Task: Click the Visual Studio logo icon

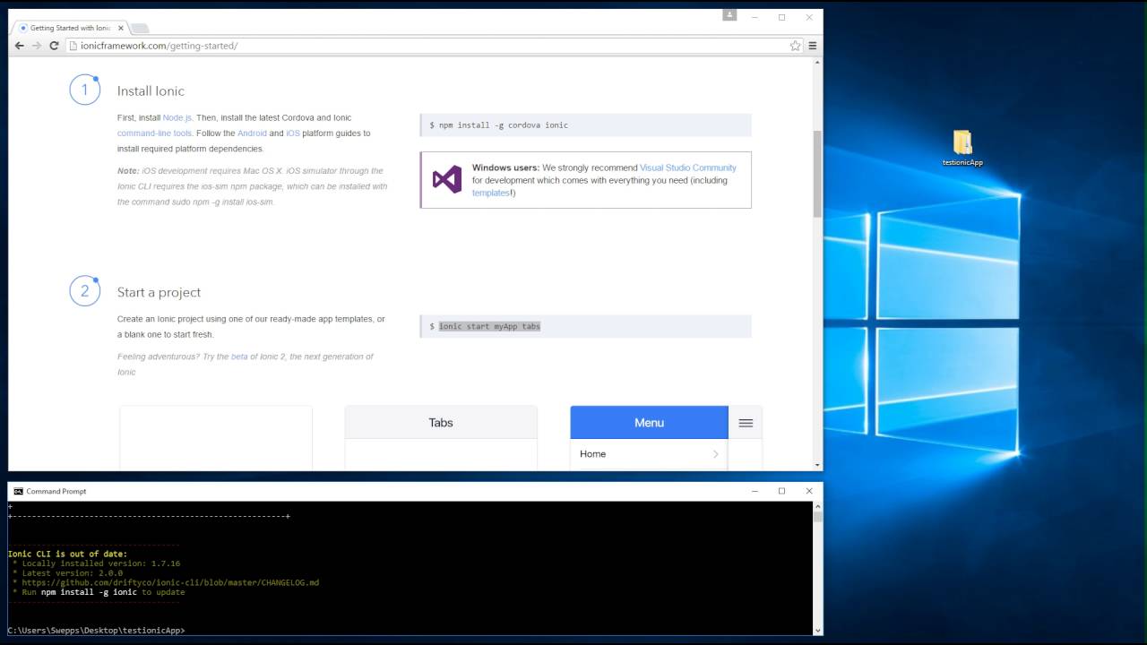Action: point(447,179)
